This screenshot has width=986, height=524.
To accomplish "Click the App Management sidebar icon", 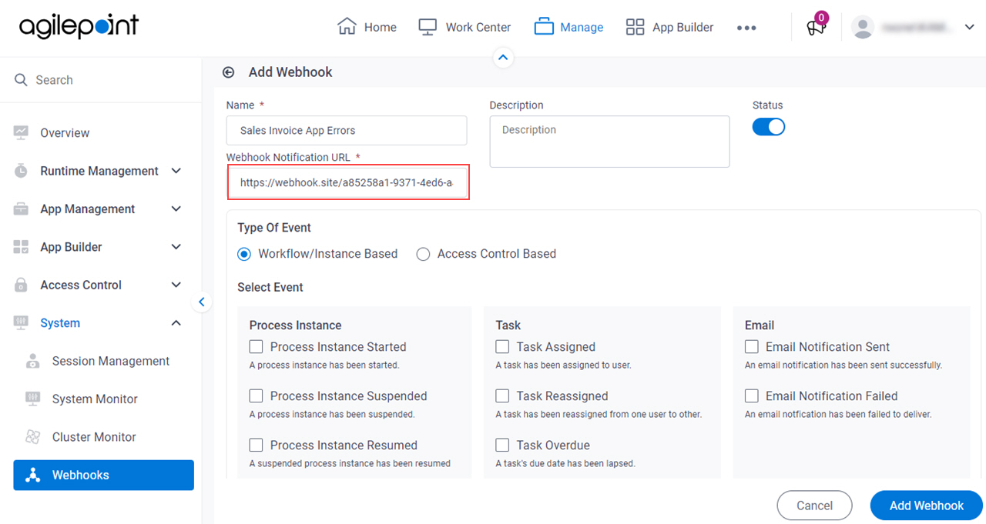I will point(21,209).
